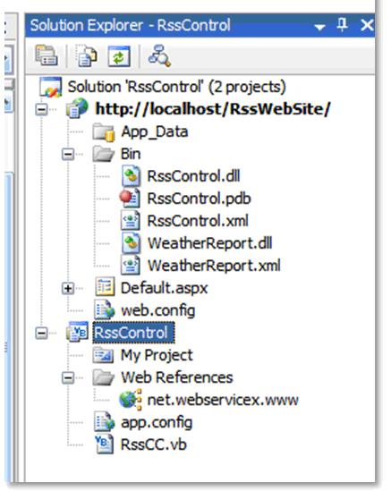Click the Refresh toolbar icon

(x=119, y=56)
